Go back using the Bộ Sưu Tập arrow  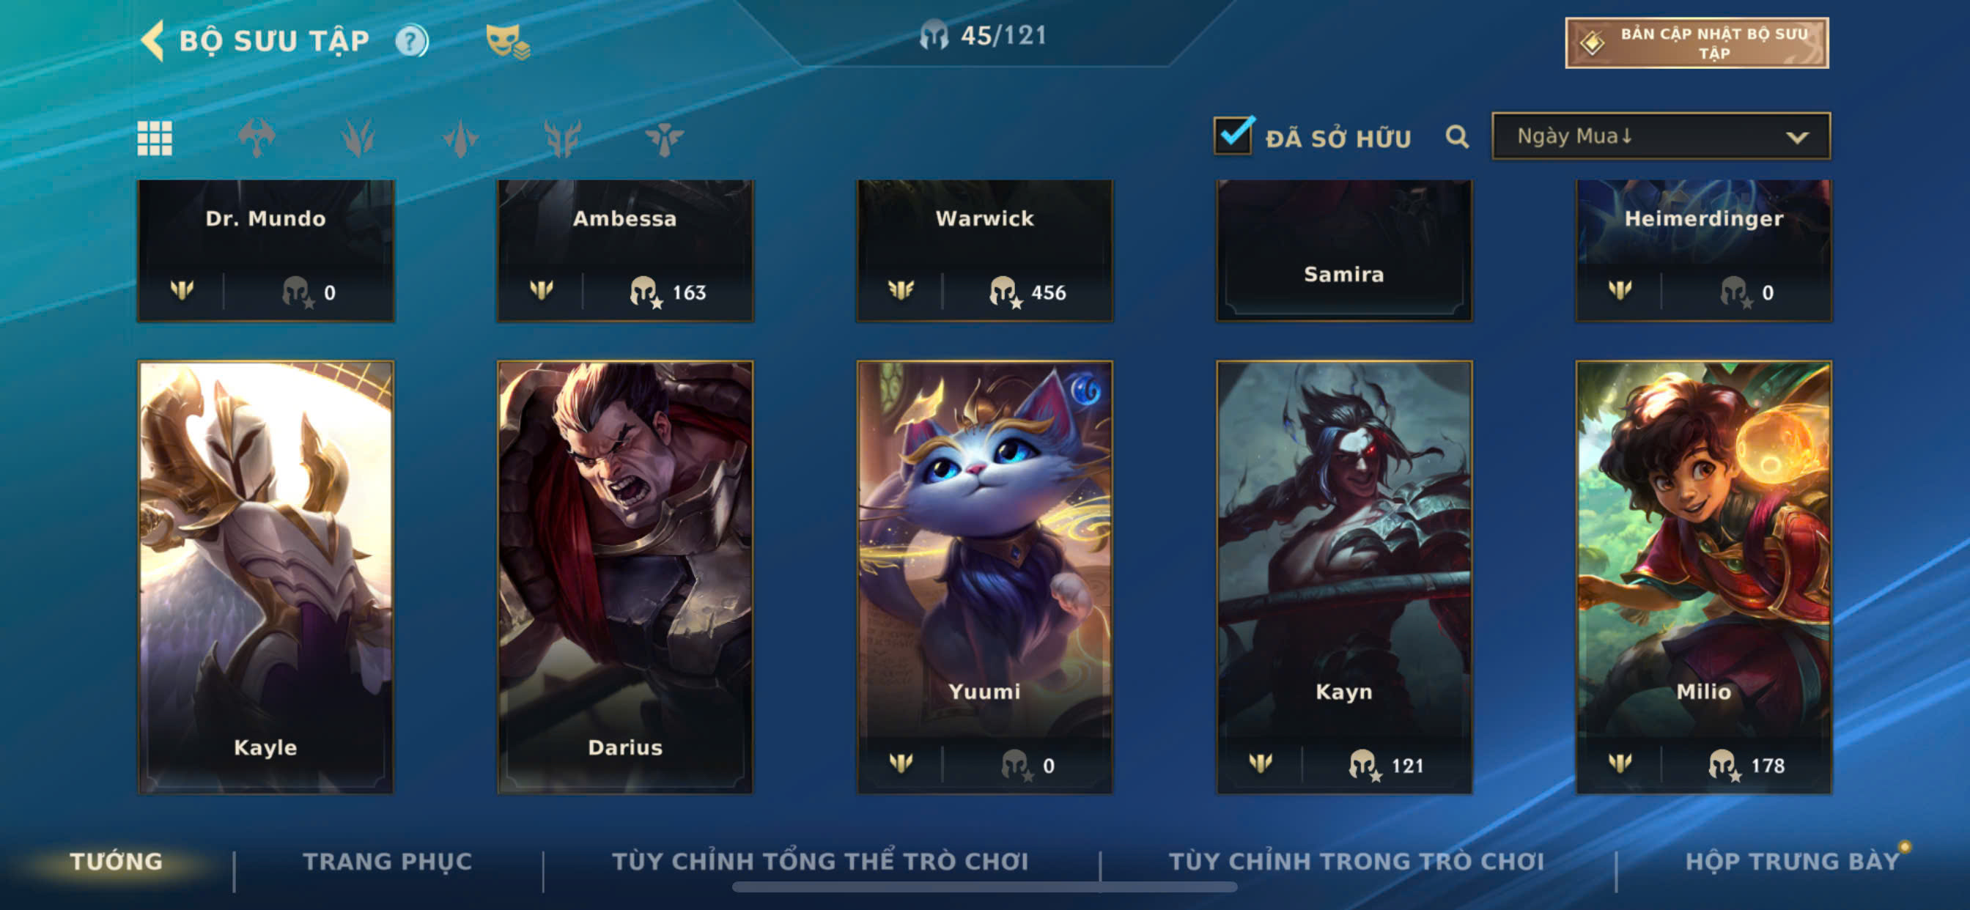tap(152, 40)
